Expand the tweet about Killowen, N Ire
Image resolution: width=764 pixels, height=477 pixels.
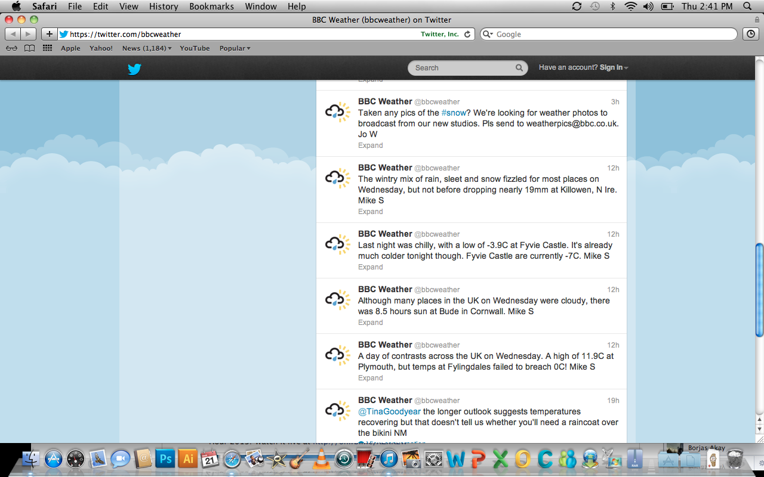click(x=371, y=212)
